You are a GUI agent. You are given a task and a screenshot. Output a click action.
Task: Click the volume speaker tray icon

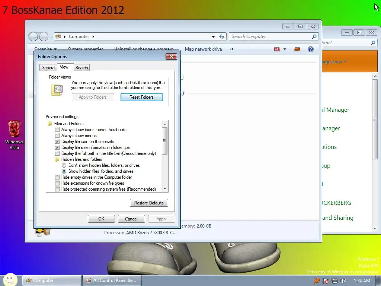[x=343, y=281]
